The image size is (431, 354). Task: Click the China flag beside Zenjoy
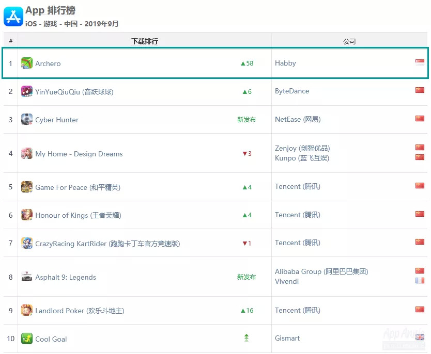pos(420,148)
